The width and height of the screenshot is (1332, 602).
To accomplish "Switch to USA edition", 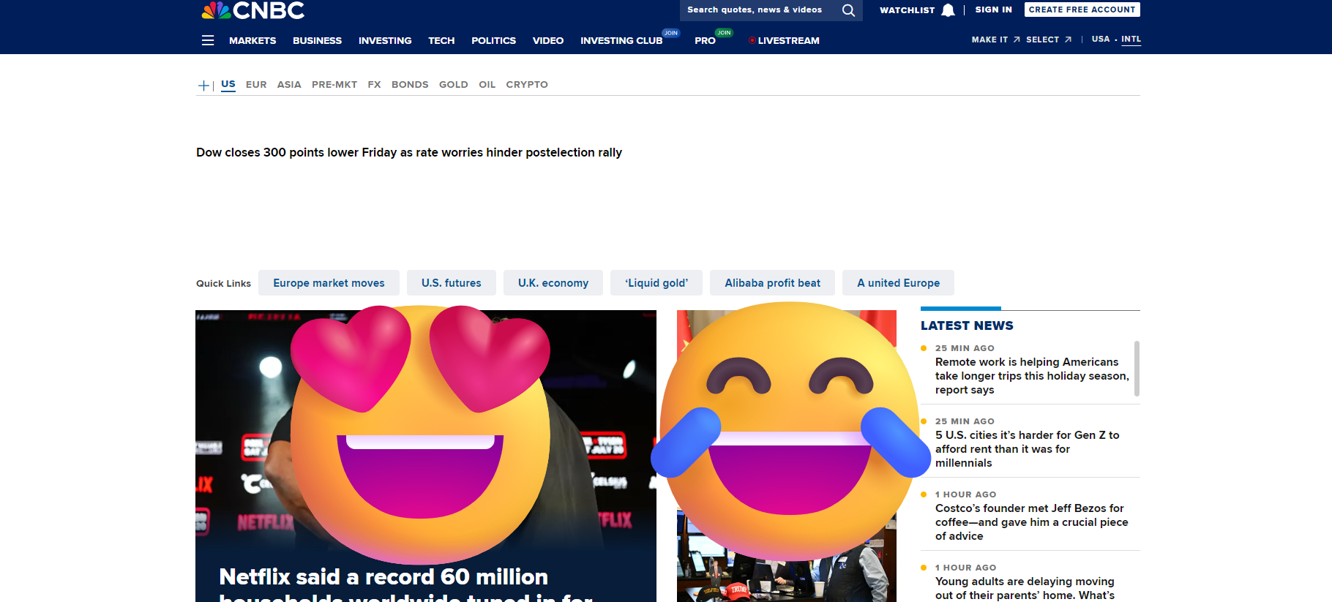I will point(1101,39).
